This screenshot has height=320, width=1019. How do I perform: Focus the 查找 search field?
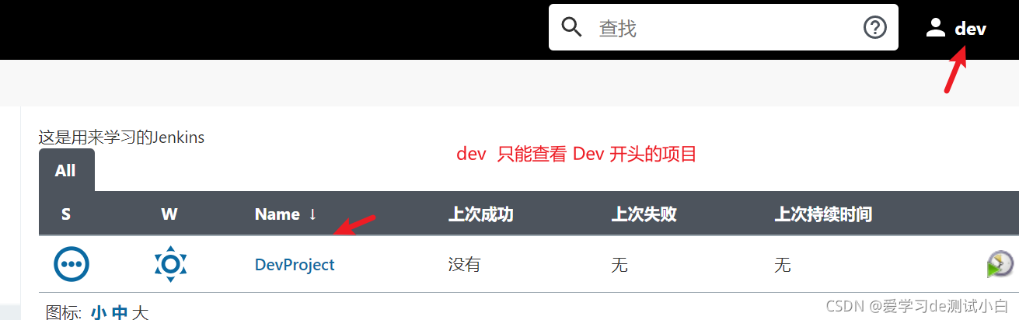pos(723,28)
